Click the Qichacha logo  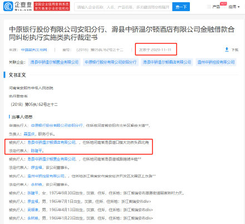tap(18, 6)
